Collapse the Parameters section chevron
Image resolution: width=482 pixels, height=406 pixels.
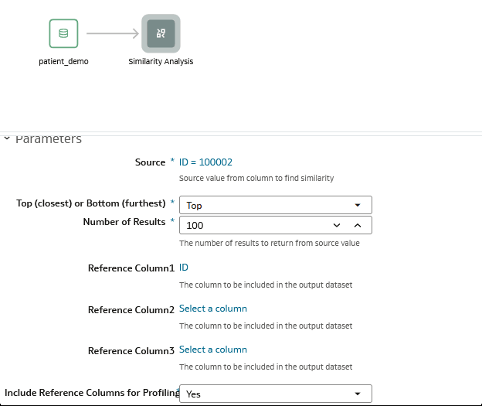[x=7, y=138]
